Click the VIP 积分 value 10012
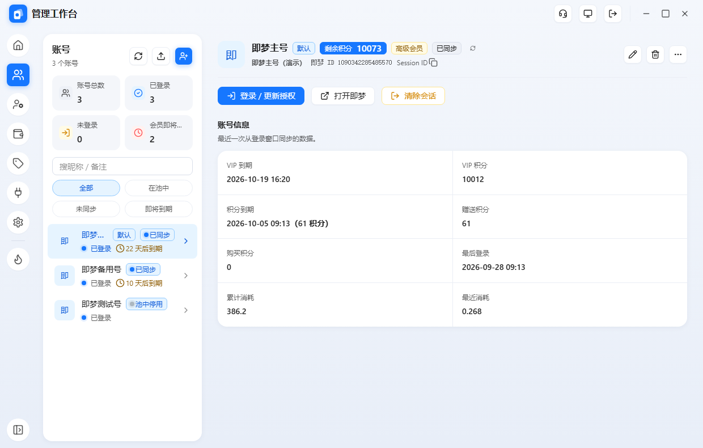 (x=473, y=179)
